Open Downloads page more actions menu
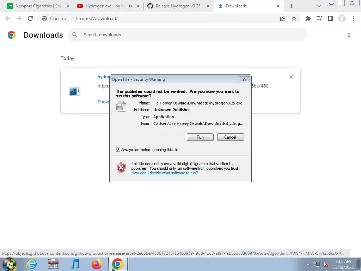This screenshot has height=271, width=361. coord(349,35)
